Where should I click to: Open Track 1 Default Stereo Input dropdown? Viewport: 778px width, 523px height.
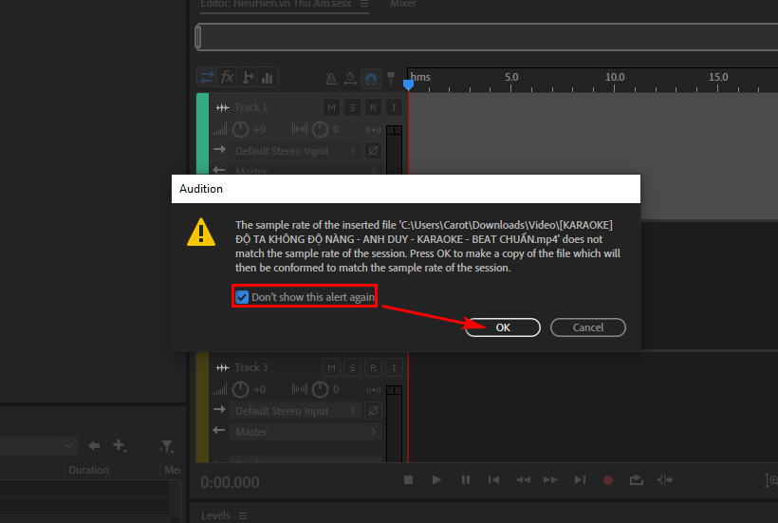coord(295,151)
